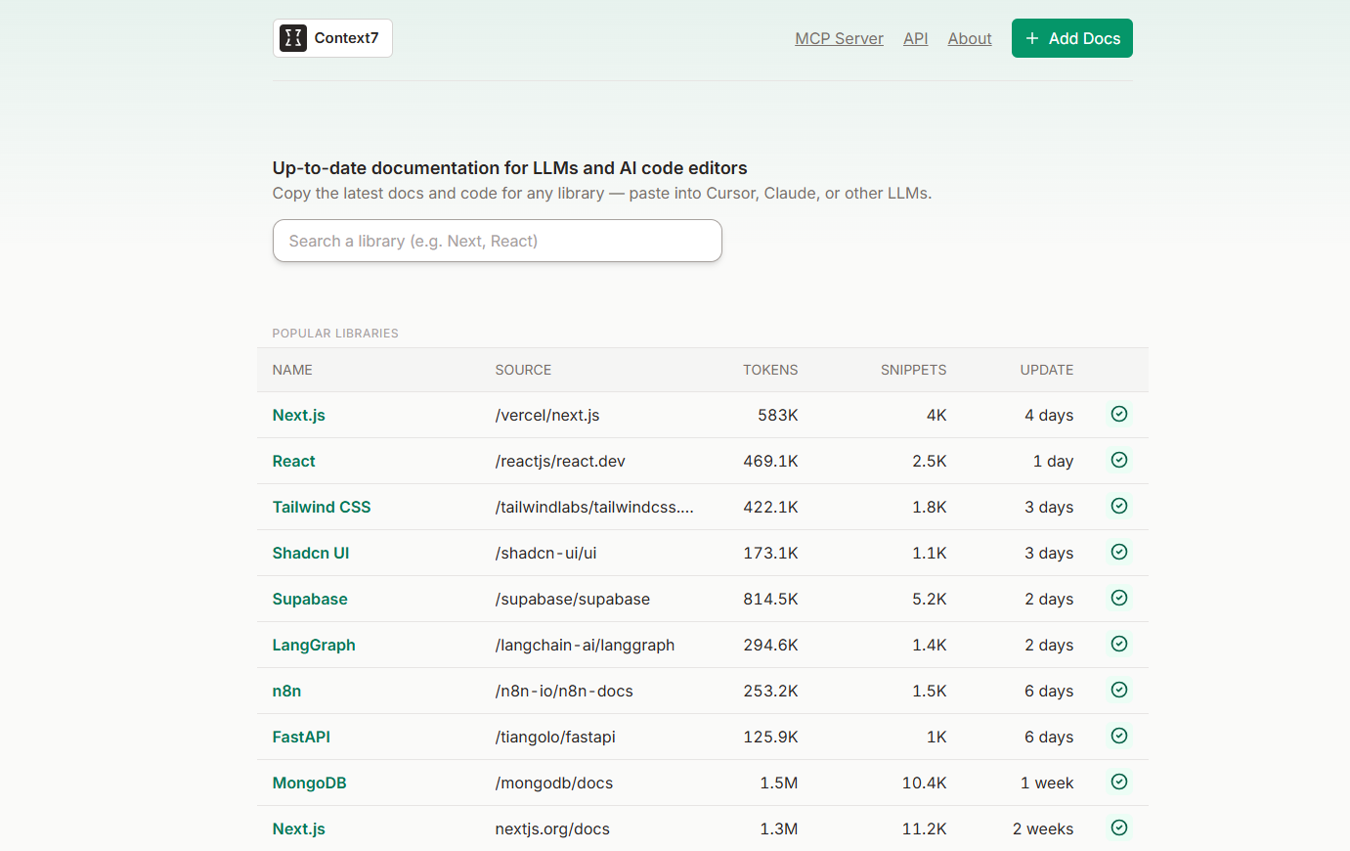Click the 2.5K snippets value

point(930,461)
